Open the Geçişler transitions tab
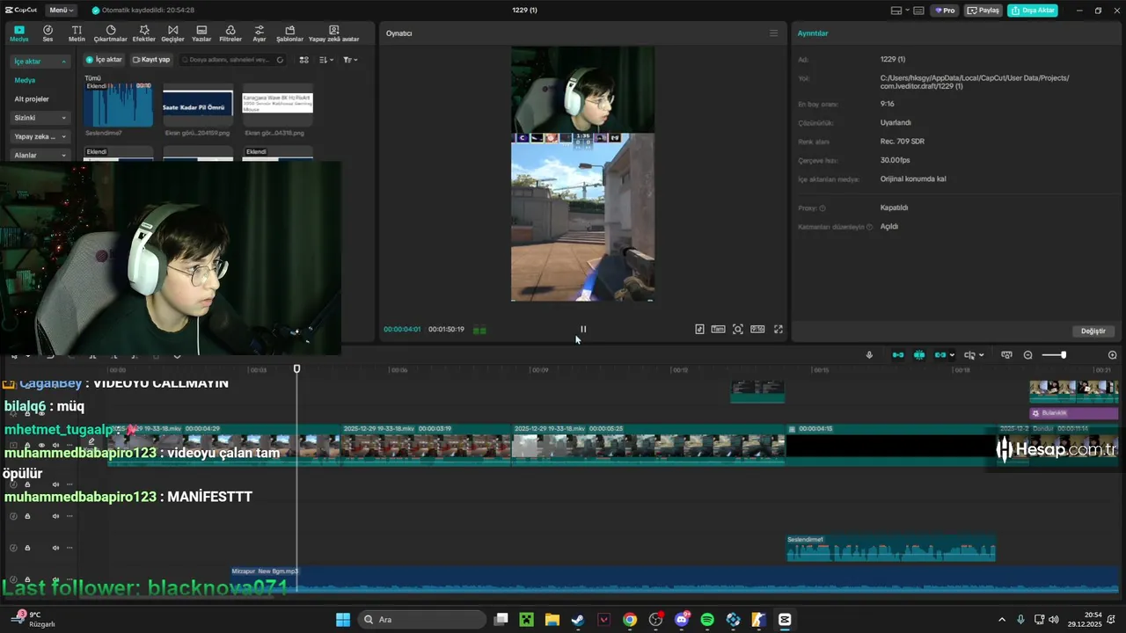 coord(172,33)
